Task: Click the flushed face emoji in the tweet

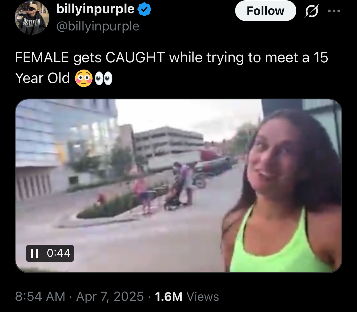Action: click(x=84, y=78)
